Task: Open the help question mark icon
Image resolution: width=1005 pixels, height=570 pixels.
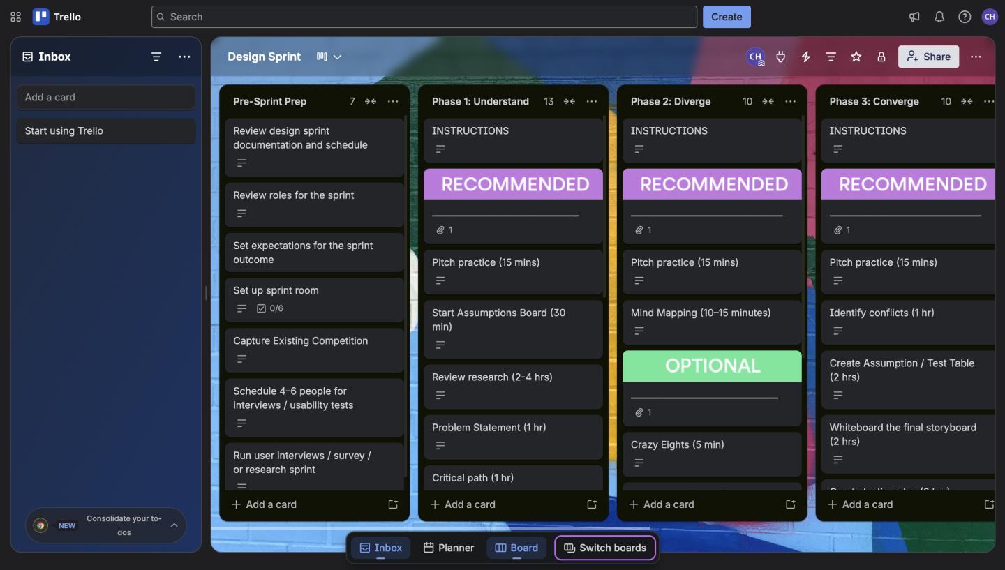Action: pos(965,17)
